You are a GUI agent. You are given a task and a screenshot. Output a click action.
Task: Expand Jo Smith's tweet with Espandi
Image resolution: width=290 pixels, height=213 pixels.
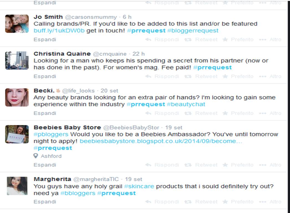45,39
